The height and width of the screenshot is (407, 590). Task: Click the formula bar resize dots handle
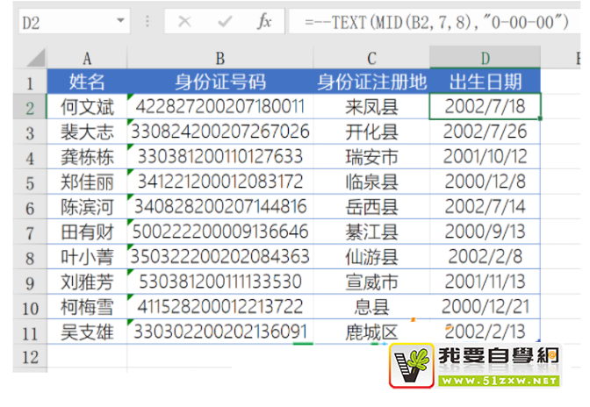click(x=147, y=21)
